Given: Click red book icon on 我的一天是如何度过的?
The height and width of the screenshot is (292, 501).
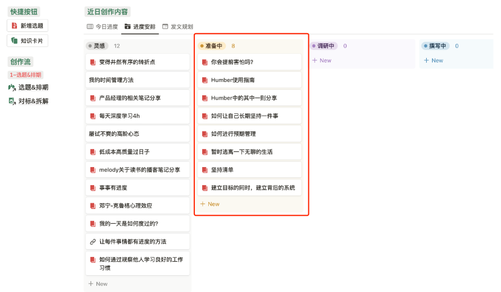Looking at the screenshot, I should [93, 224].
